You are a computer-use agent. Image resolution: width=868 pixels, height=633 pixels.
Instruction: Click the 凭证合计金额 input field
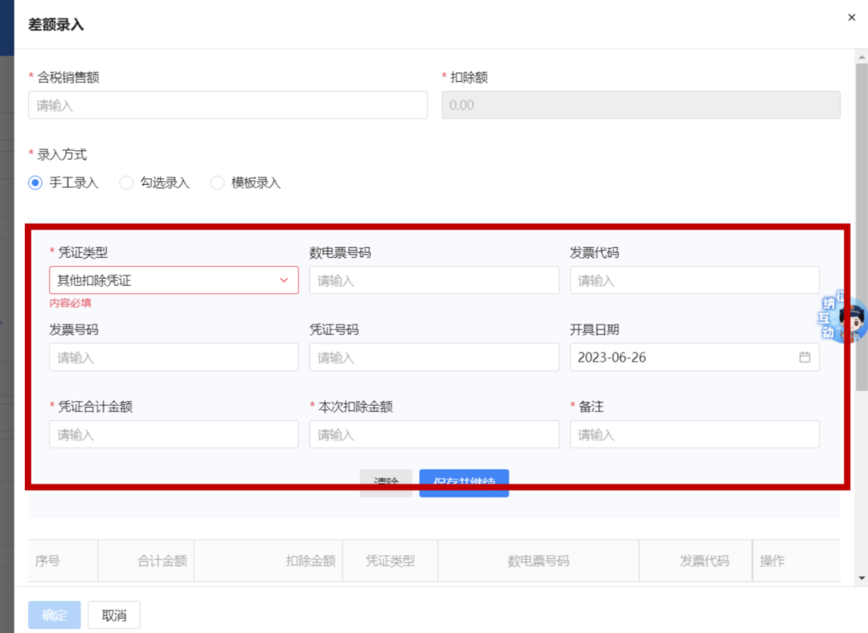(x=174, y=435)
